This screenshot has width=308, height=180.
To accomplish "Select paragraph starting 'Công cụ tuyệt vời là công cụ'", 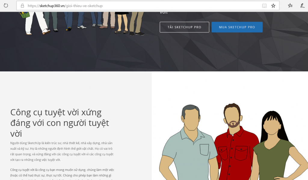I will [x=62, y=174].
